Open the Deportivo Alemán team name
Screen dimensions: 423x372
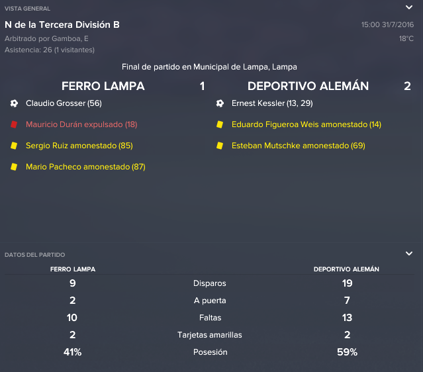(x=308, y=86)
